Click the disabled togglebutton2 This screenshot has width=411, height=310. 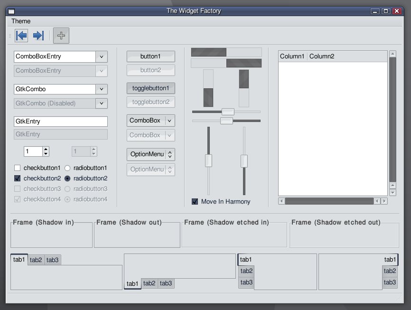151,102
